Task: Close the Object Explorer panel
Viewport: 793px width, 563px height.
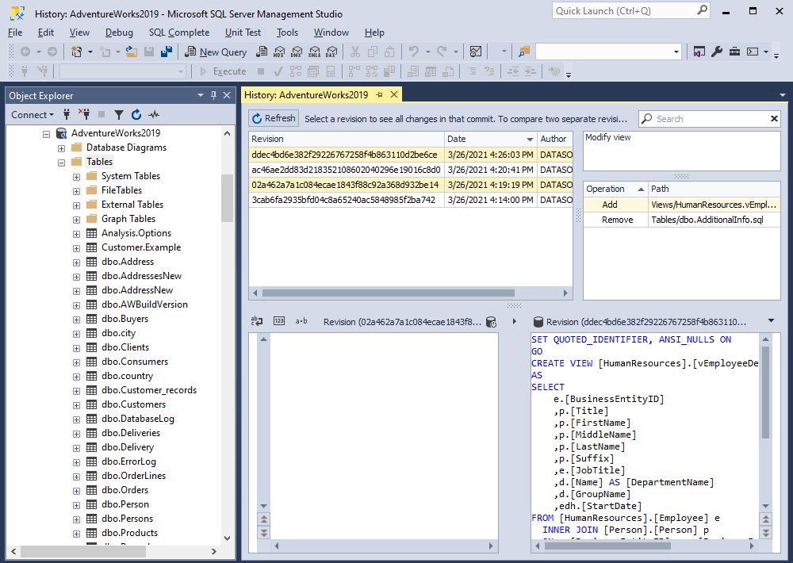Action: click(x=227, y=95)
